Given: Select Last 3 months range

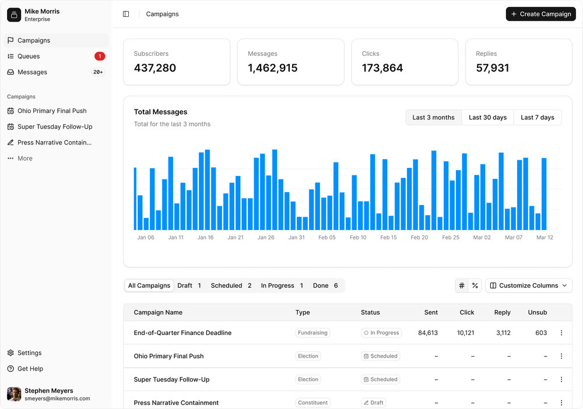Looking at the screenshot, I should (434, 117).
